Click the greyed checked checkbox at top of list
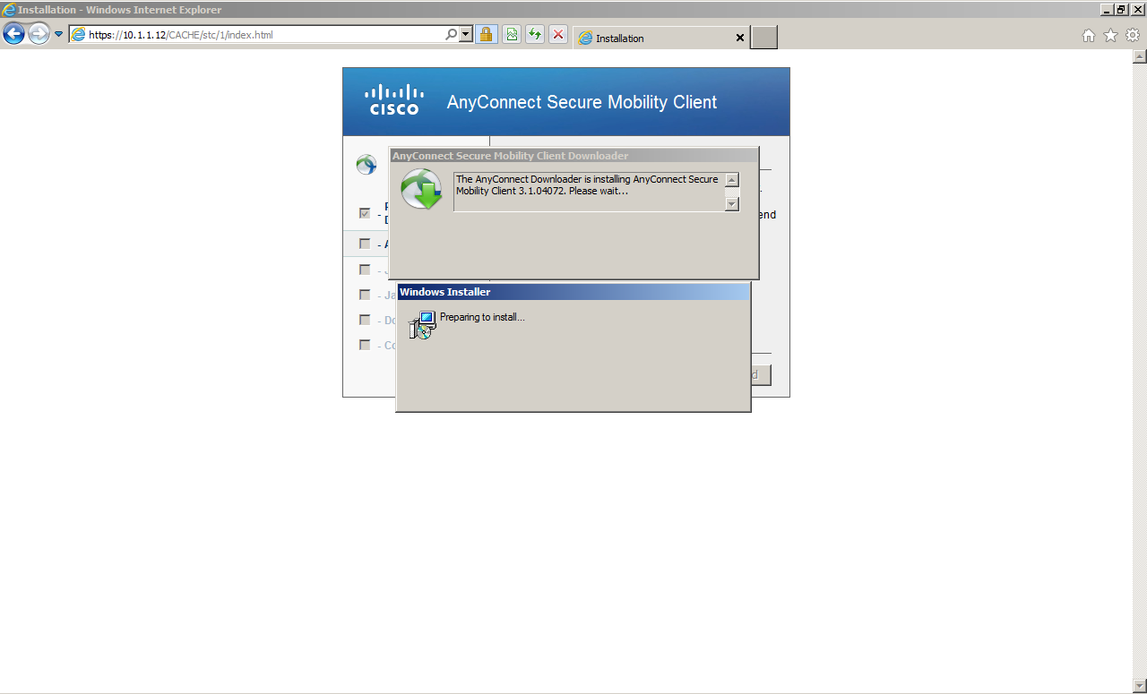 (365, 213)
